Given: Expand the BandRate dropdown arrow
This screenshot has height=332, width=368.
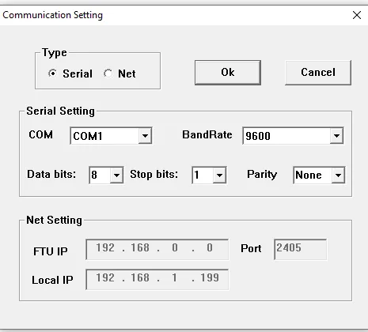Looking at the screenshot, I should 336,136.
